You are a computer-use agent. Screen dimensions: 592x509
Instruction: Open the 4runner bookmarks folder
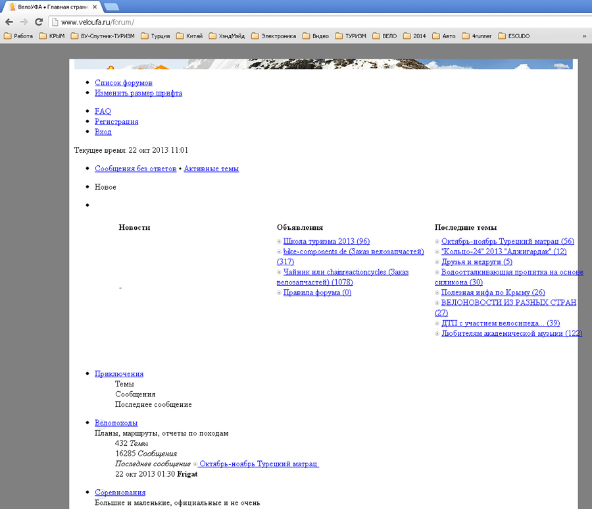[x=477, y=36]
